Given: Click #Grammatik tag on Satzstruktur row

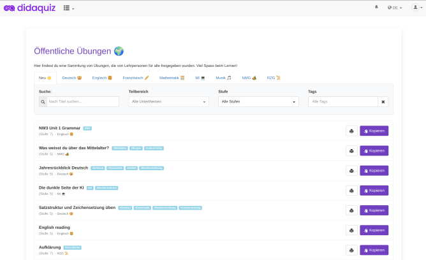Looking at the screenshot, I should pyautogui.click(x=142, y=208).
